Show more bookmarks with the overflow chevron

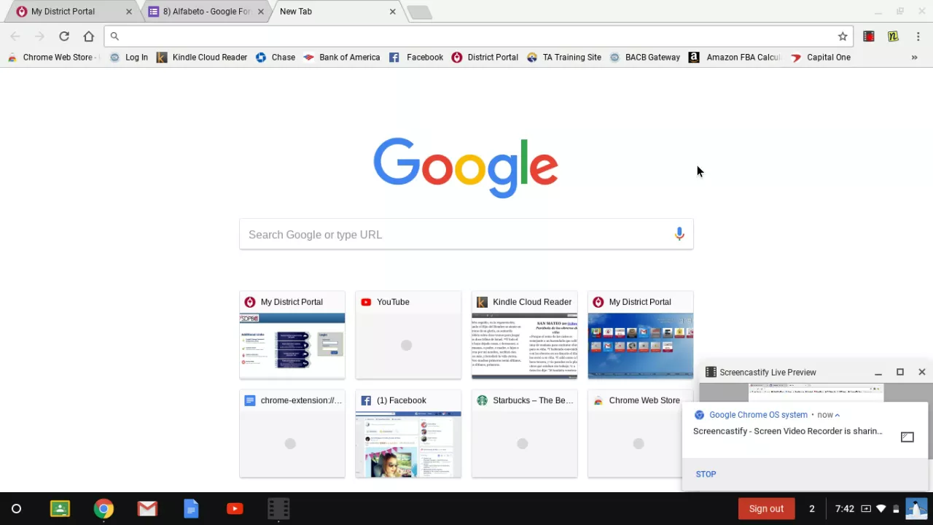[914, 57]
